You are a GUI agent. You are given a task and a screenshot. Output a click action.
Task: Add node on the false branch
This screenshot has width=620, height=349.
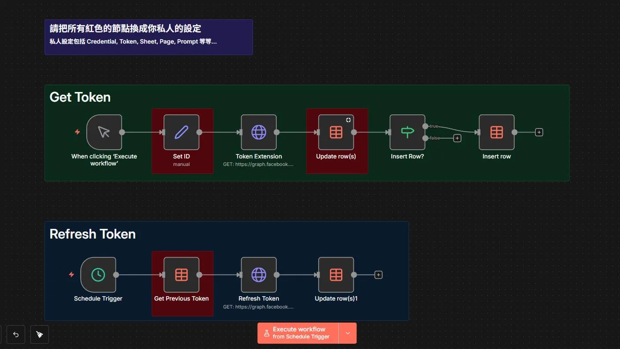pos(457,138)
